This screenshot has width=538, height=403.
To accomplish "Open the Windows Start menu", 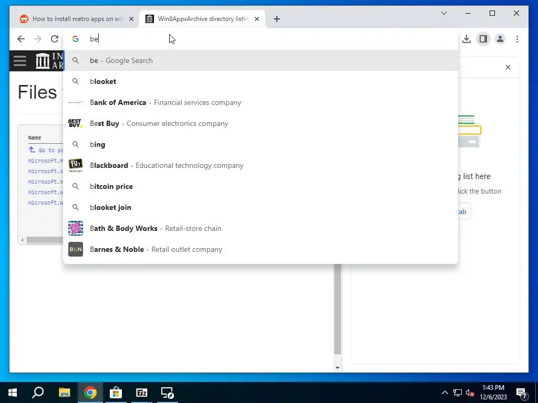I will [13, 393].
